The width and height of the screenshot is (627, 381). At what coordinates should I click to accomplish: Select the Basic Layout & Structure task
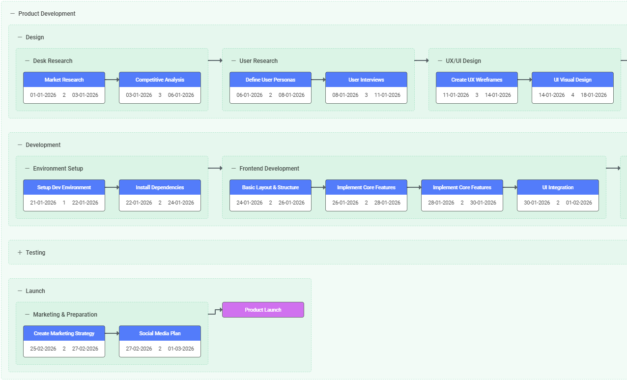(270, 187)
